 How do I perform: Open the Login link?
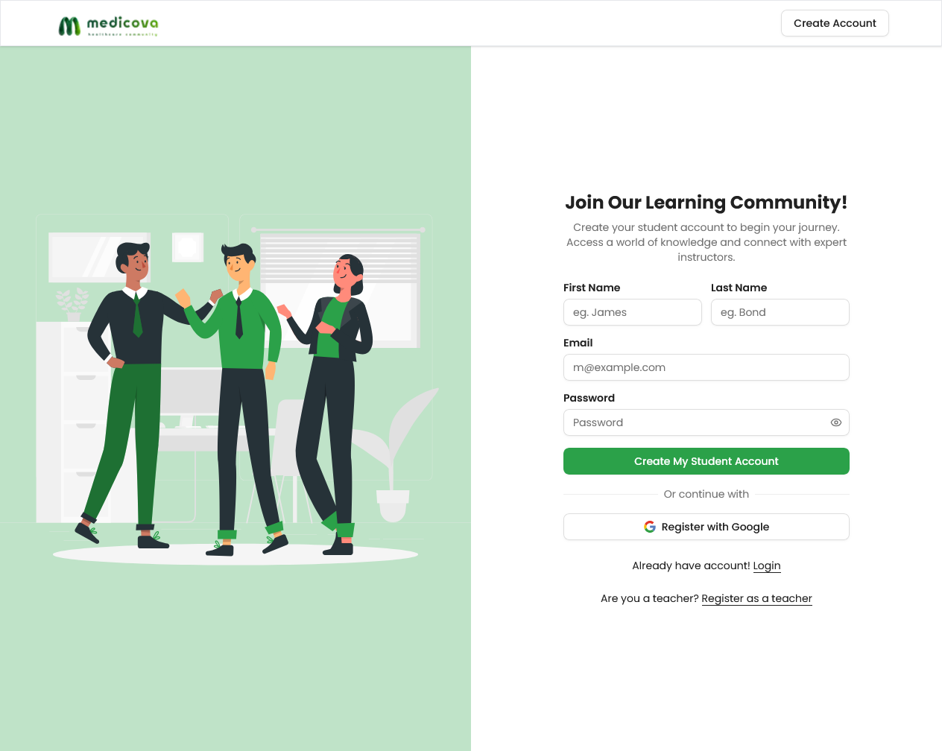pyautogui.click(x=767, y=565)
